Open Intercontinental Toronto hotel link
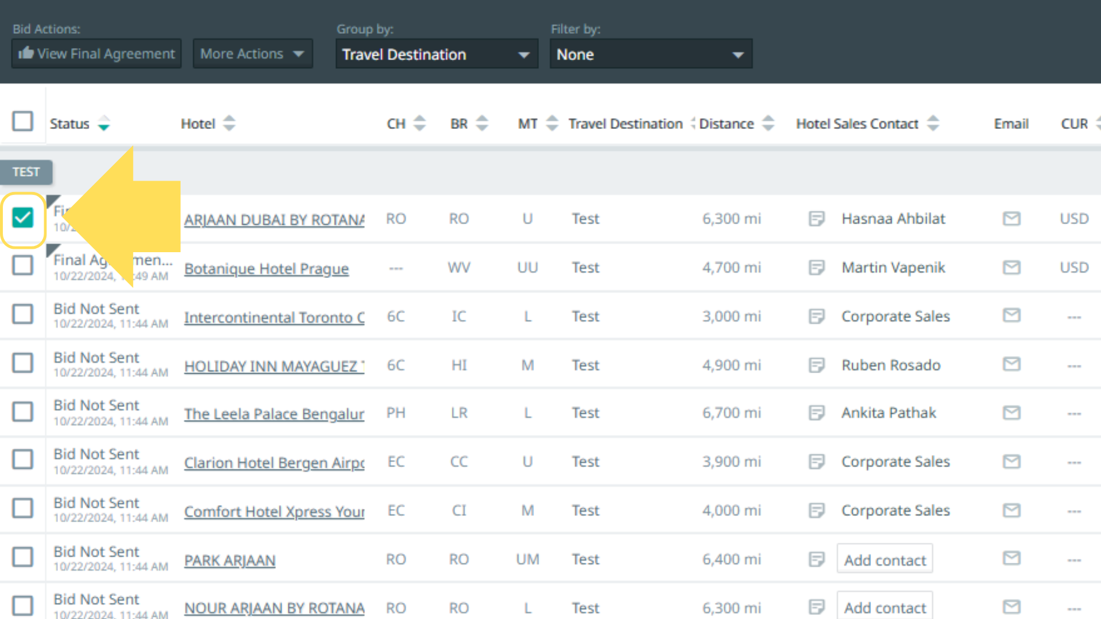The image size is (1101, 619). coord(274,318)
